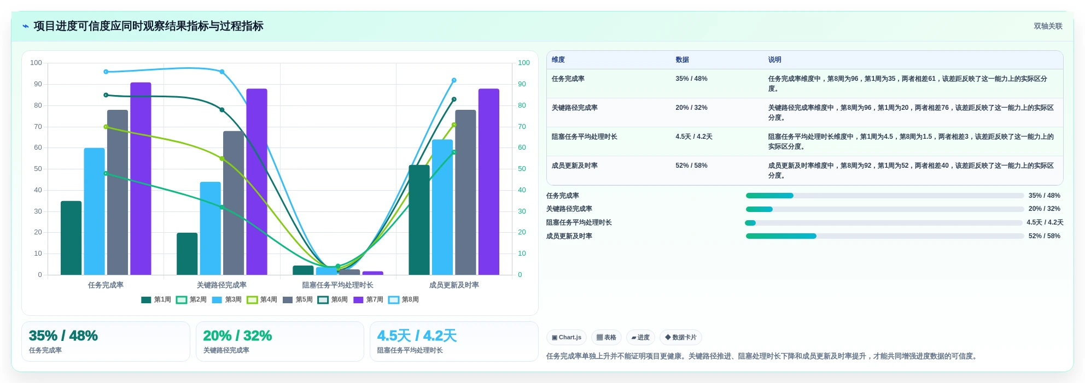The height and width of the screenshot is (383, 1085).
Task: Toggle the 第8周 legend series
Action: 404,300
